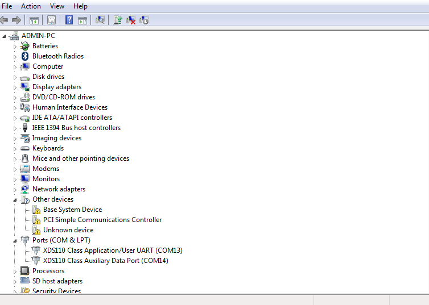429x305 pixels.
Task: Click the Monitors category icon
Action: click(x=25, y=179)
